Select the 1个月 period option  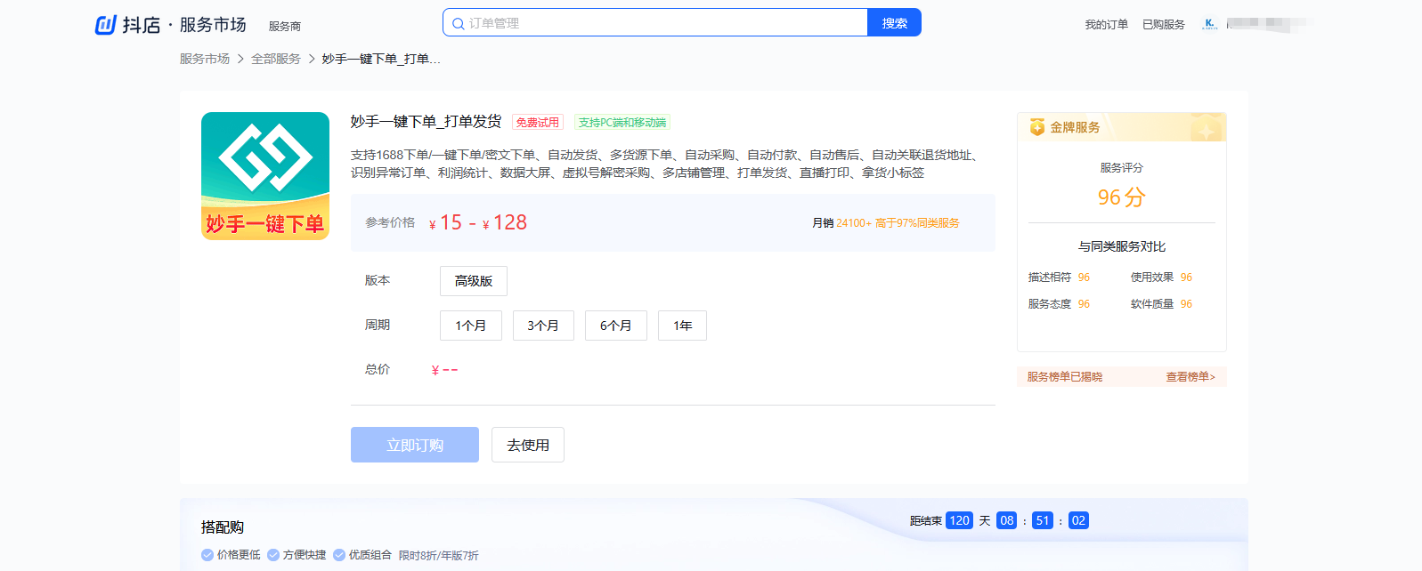(471, 326)
